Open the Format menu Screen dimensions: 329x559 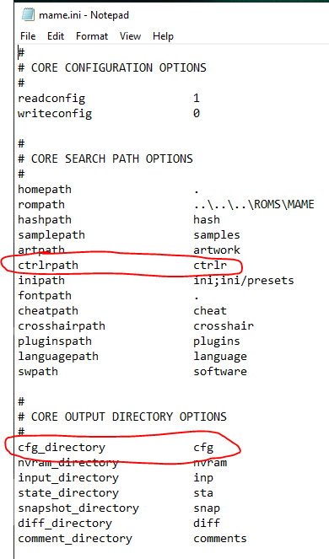point(92,36)
